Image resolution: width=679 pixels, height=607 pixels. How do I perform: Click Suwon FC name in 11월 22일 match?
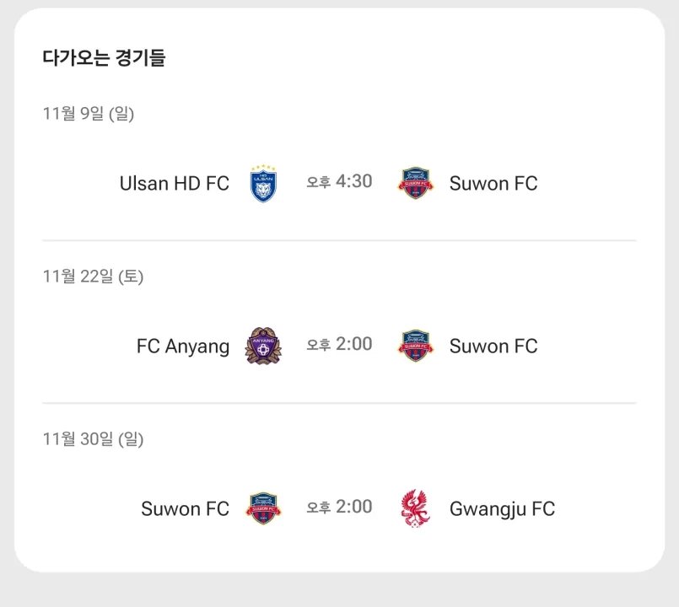pos(493,346)
